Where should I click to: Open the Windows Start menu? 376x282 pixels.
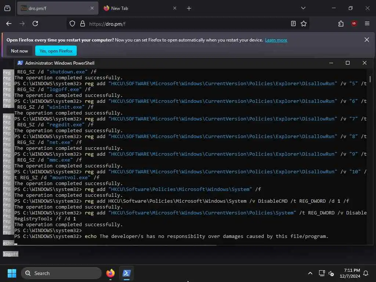tap(12, 273)
